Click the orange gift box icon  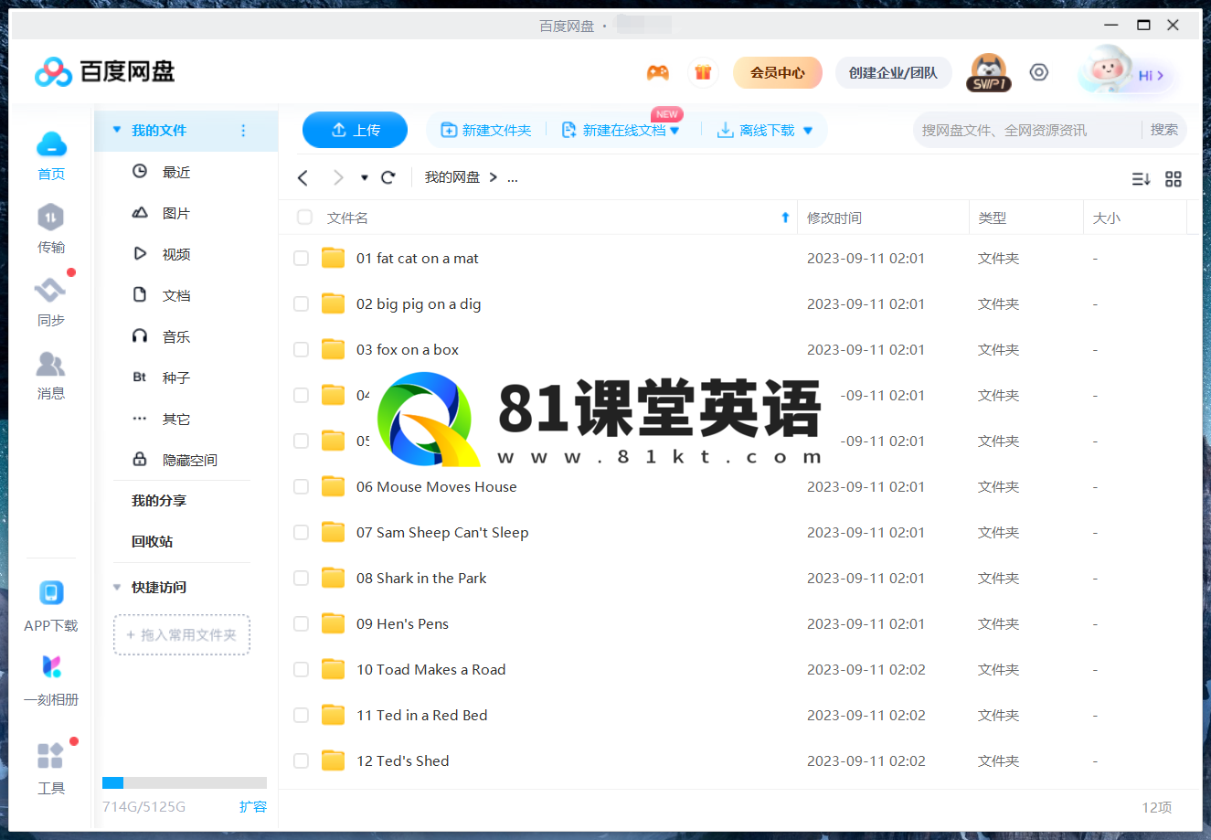click(703, 73)
